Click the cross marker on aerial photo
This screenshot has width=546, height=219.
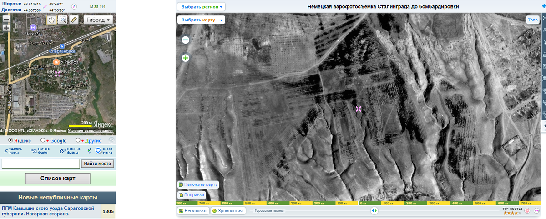[359, 109]
